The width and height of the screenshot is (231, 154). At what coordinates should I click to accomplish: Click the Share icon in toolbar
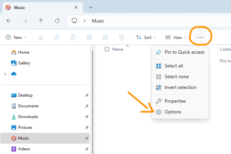pyautogui.click(x=105, y=37)
